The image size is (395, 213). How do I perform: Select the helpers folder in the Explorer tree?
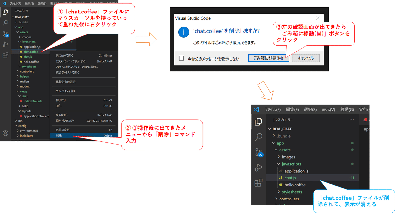click(x=25, y=76)
